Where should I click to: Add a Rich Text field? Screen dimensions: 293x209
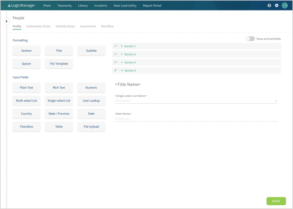pyautogui.click(x=59, y=87)
